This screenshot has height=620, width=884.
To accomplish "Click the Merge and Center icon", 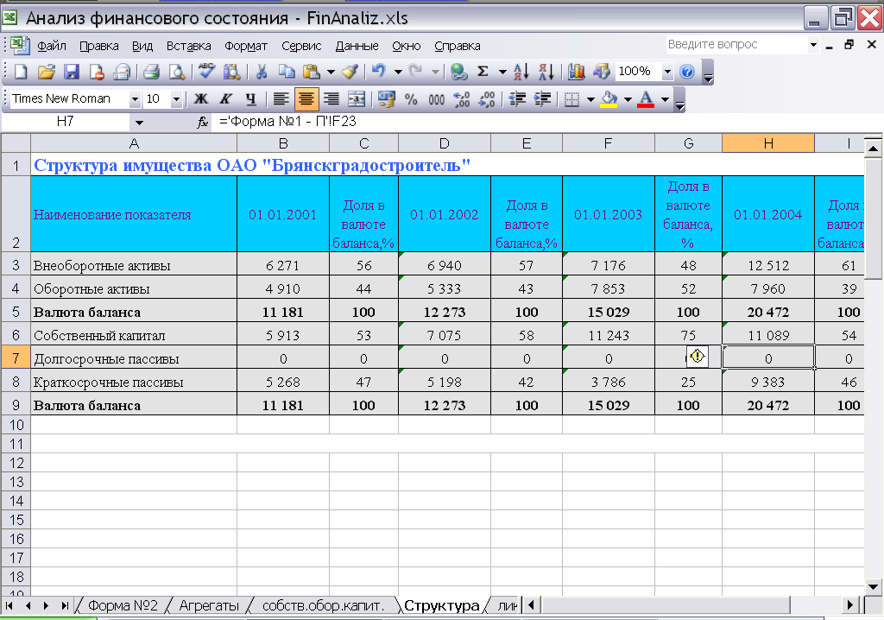I will point(357,99).
